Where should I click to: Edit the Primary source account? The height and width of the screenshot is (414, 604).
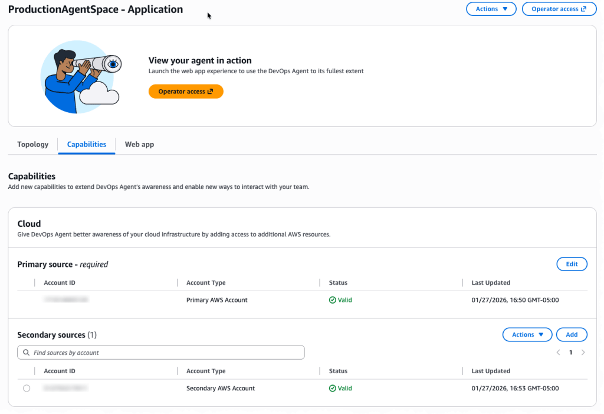click(572, 264)
